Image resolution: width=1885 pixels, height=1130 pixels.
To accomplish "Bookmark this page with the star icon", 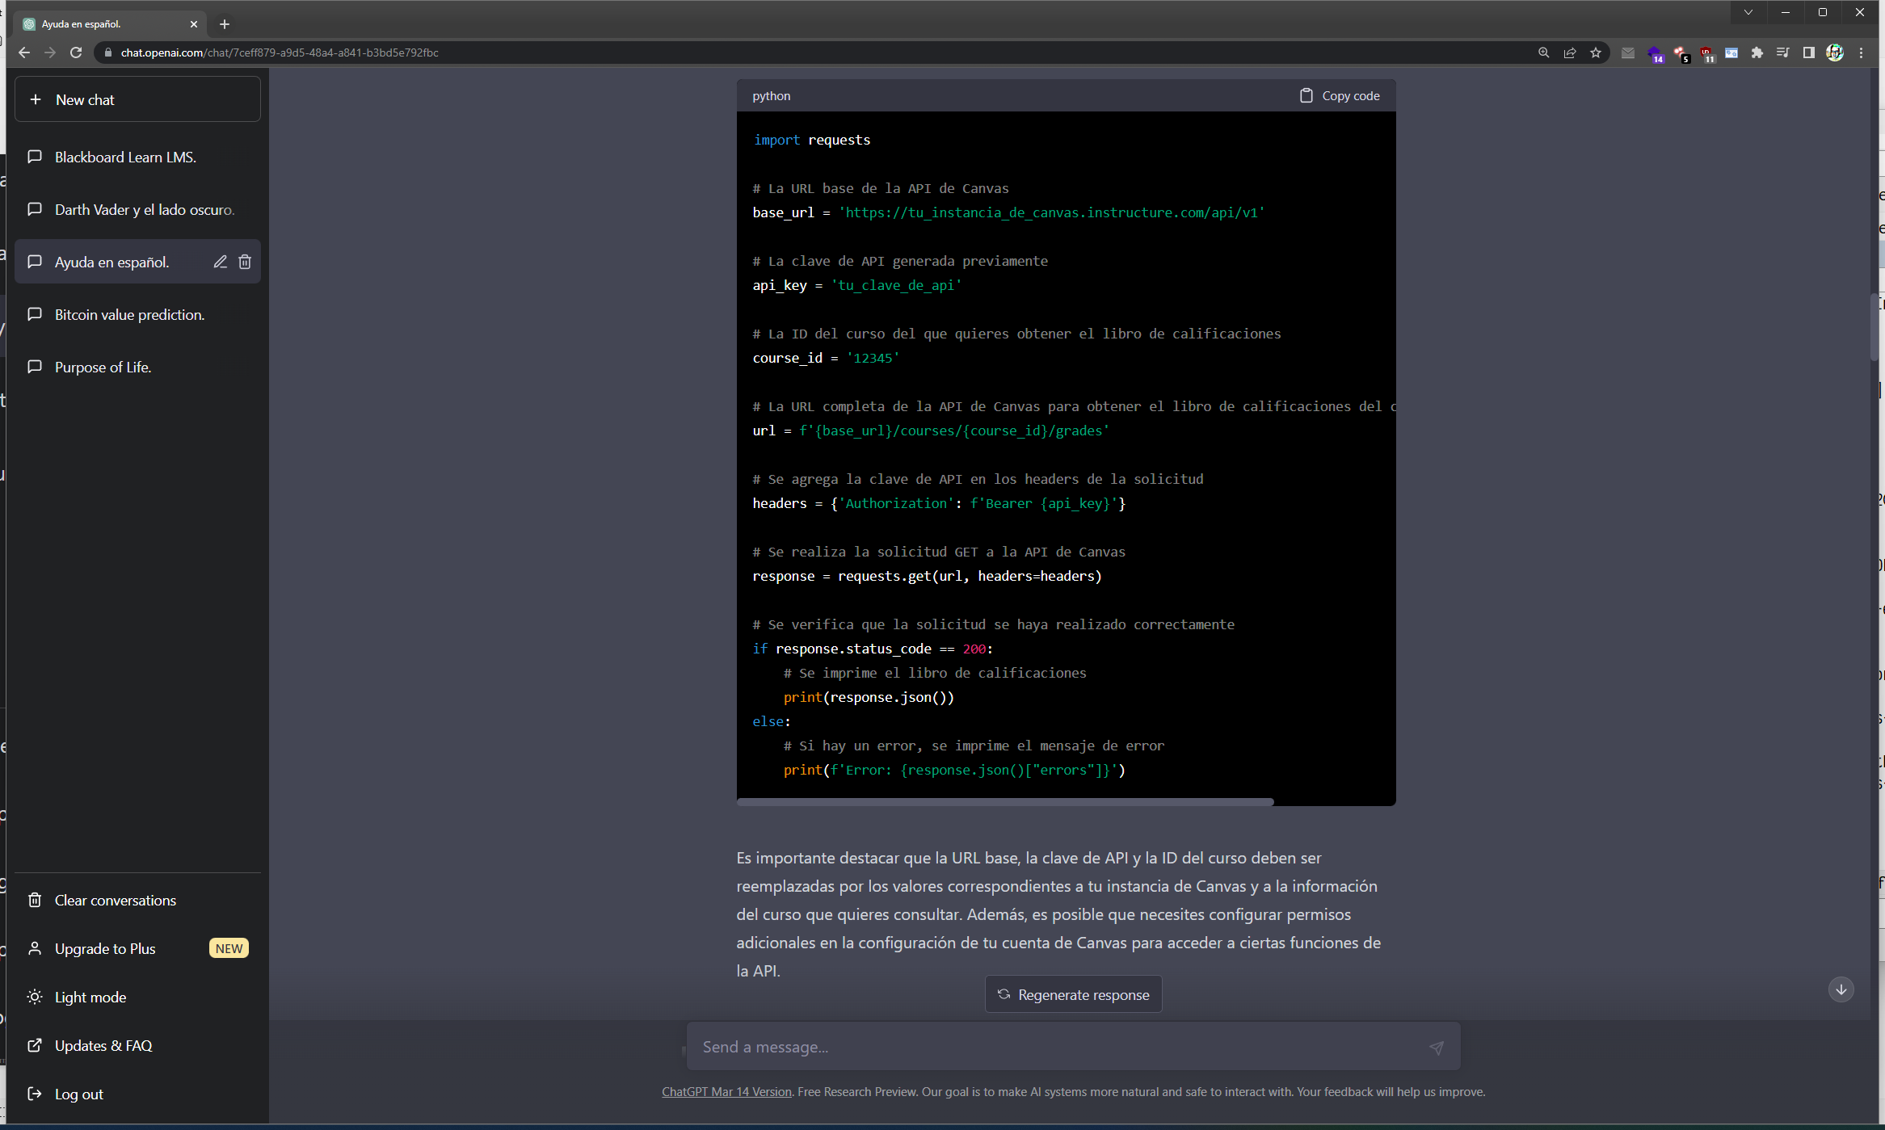I will point(1595,53).
